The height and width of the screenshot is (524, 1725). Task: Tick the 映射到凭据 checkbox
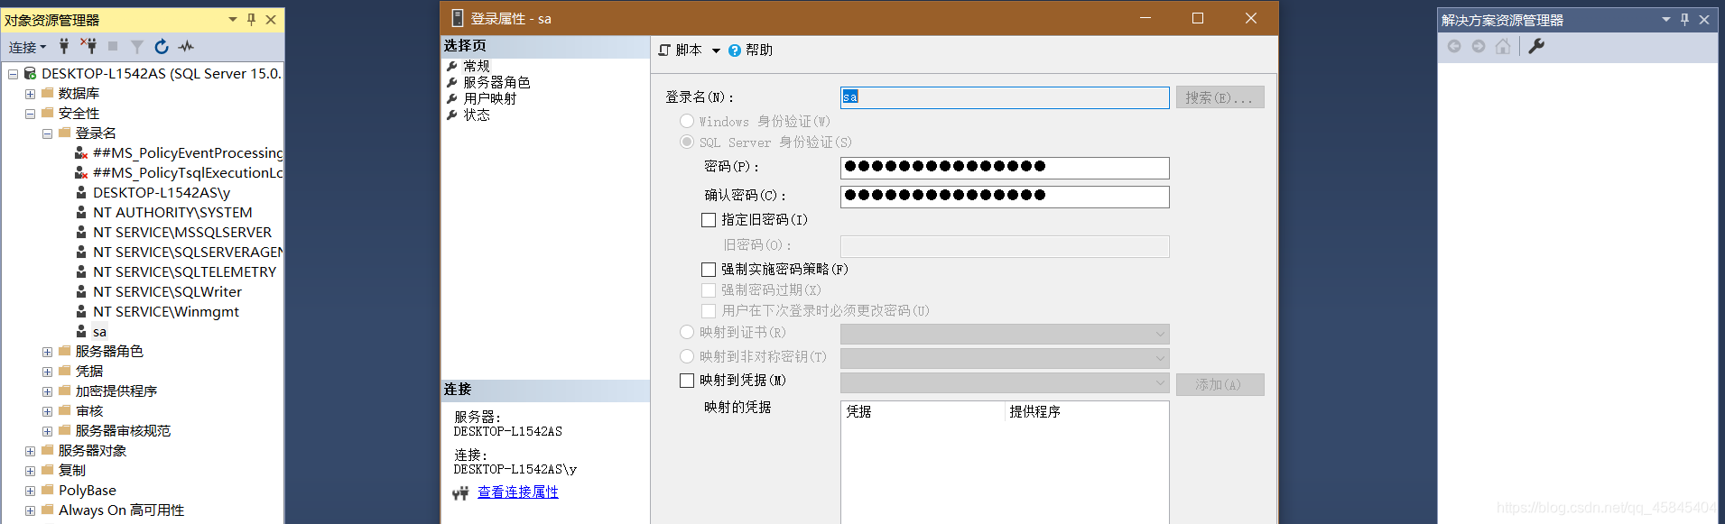687,381
